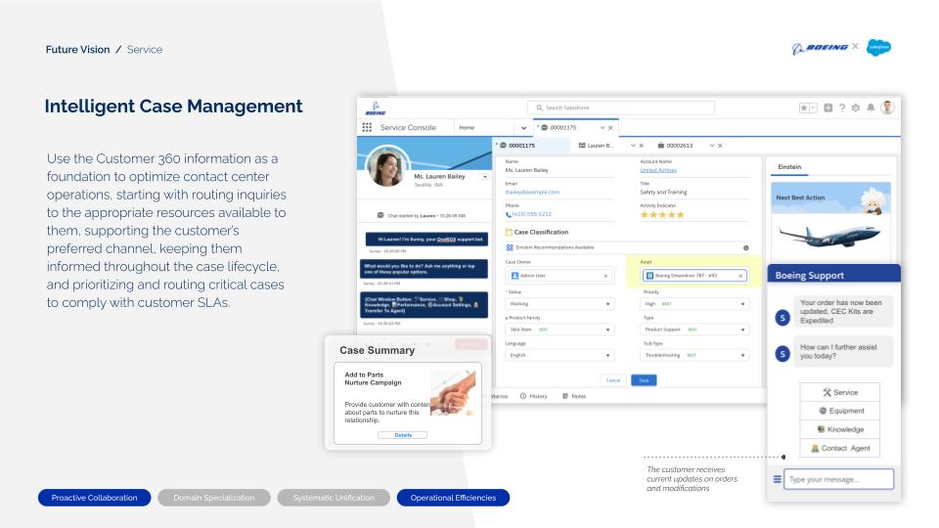Choose Knowledge option in Boeing Support chat

[839, 429]
